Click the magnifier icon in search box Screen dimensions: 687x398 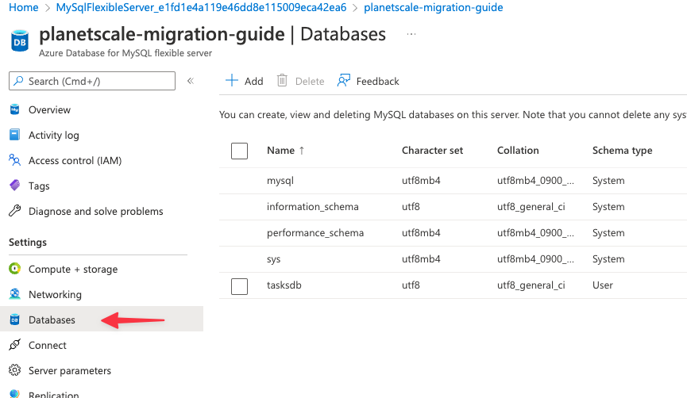coord(18,81)
